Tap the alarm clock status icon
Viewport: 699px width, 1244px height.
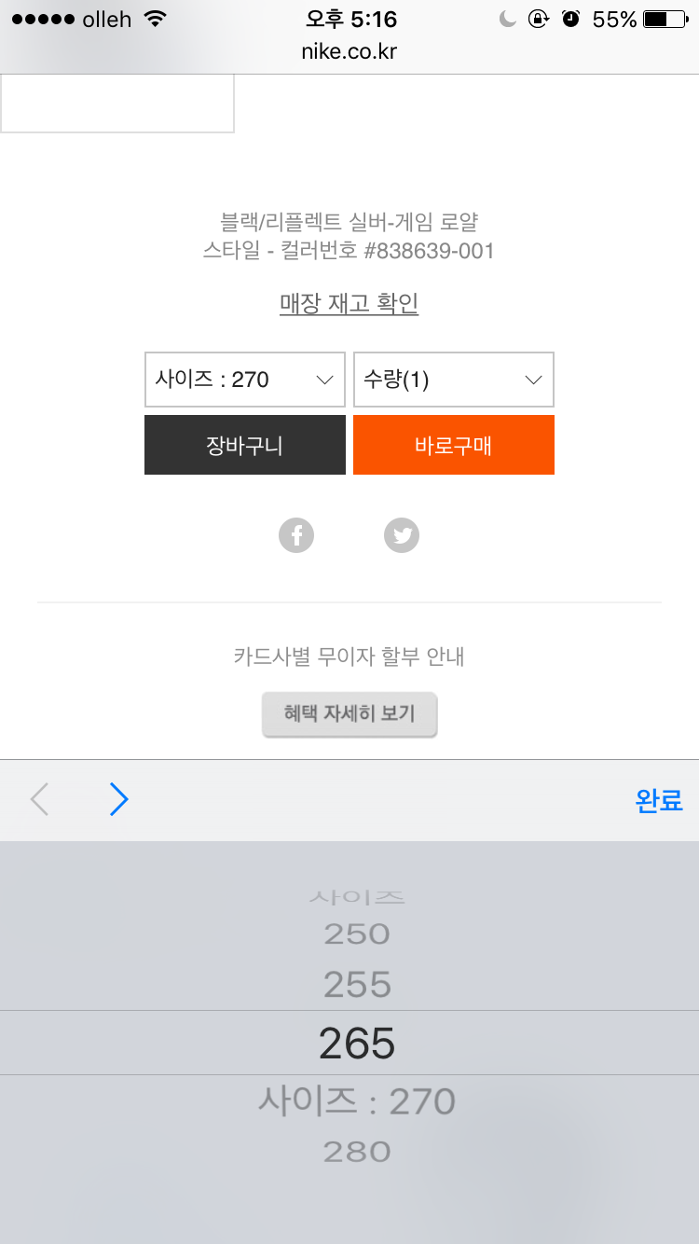(571, 19)
